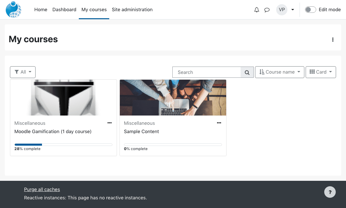This screenshot has height=208, width=346.
Task: Expand the user menu arrow
Action: (292, 10)
